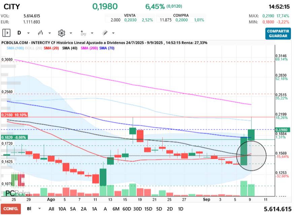
Task: Click the 0,1569 price axis label
Action: click(281, 153)
